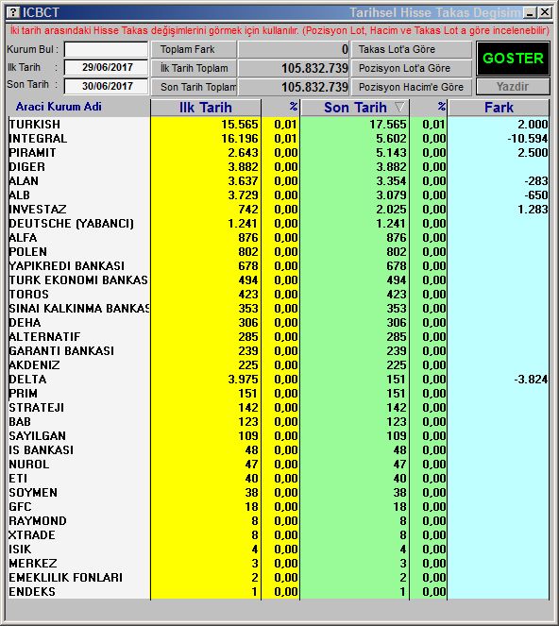Select the TURKISH row
559x626 pixels.
click(x=279, y=125)
